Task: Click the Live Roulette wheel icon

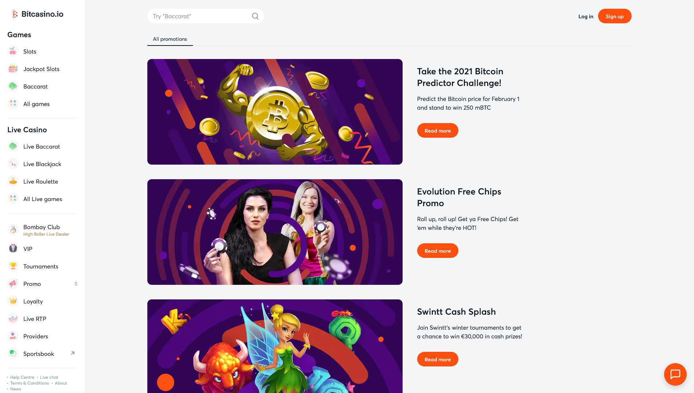Action: (x=13, y=181)
